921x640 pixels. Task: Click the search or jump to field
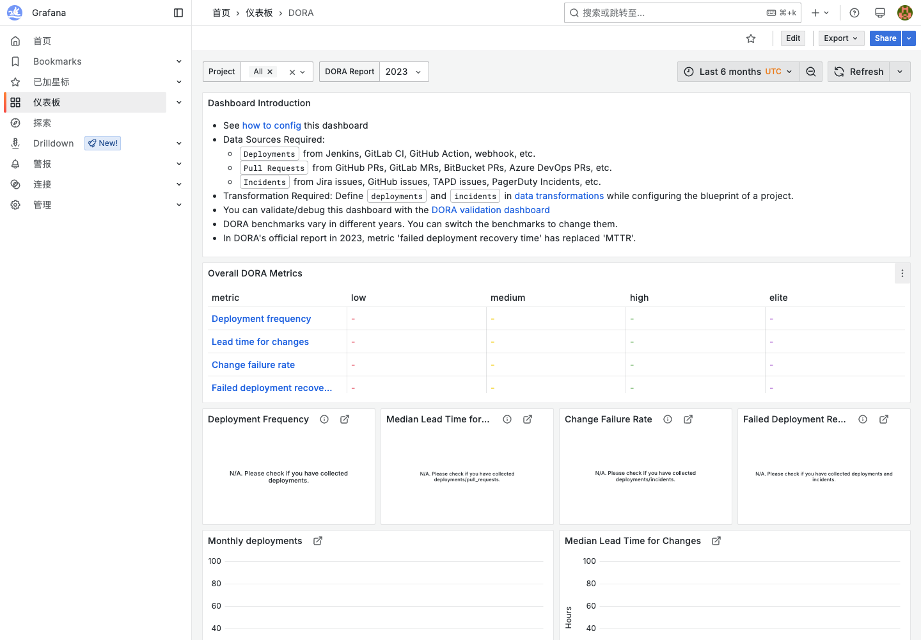(682, 13)
